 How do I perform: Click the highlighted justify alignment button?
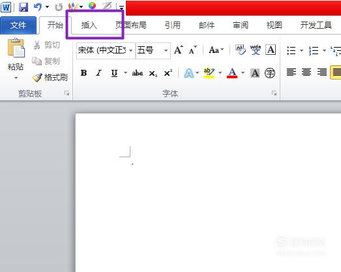[x=336, y=72]
